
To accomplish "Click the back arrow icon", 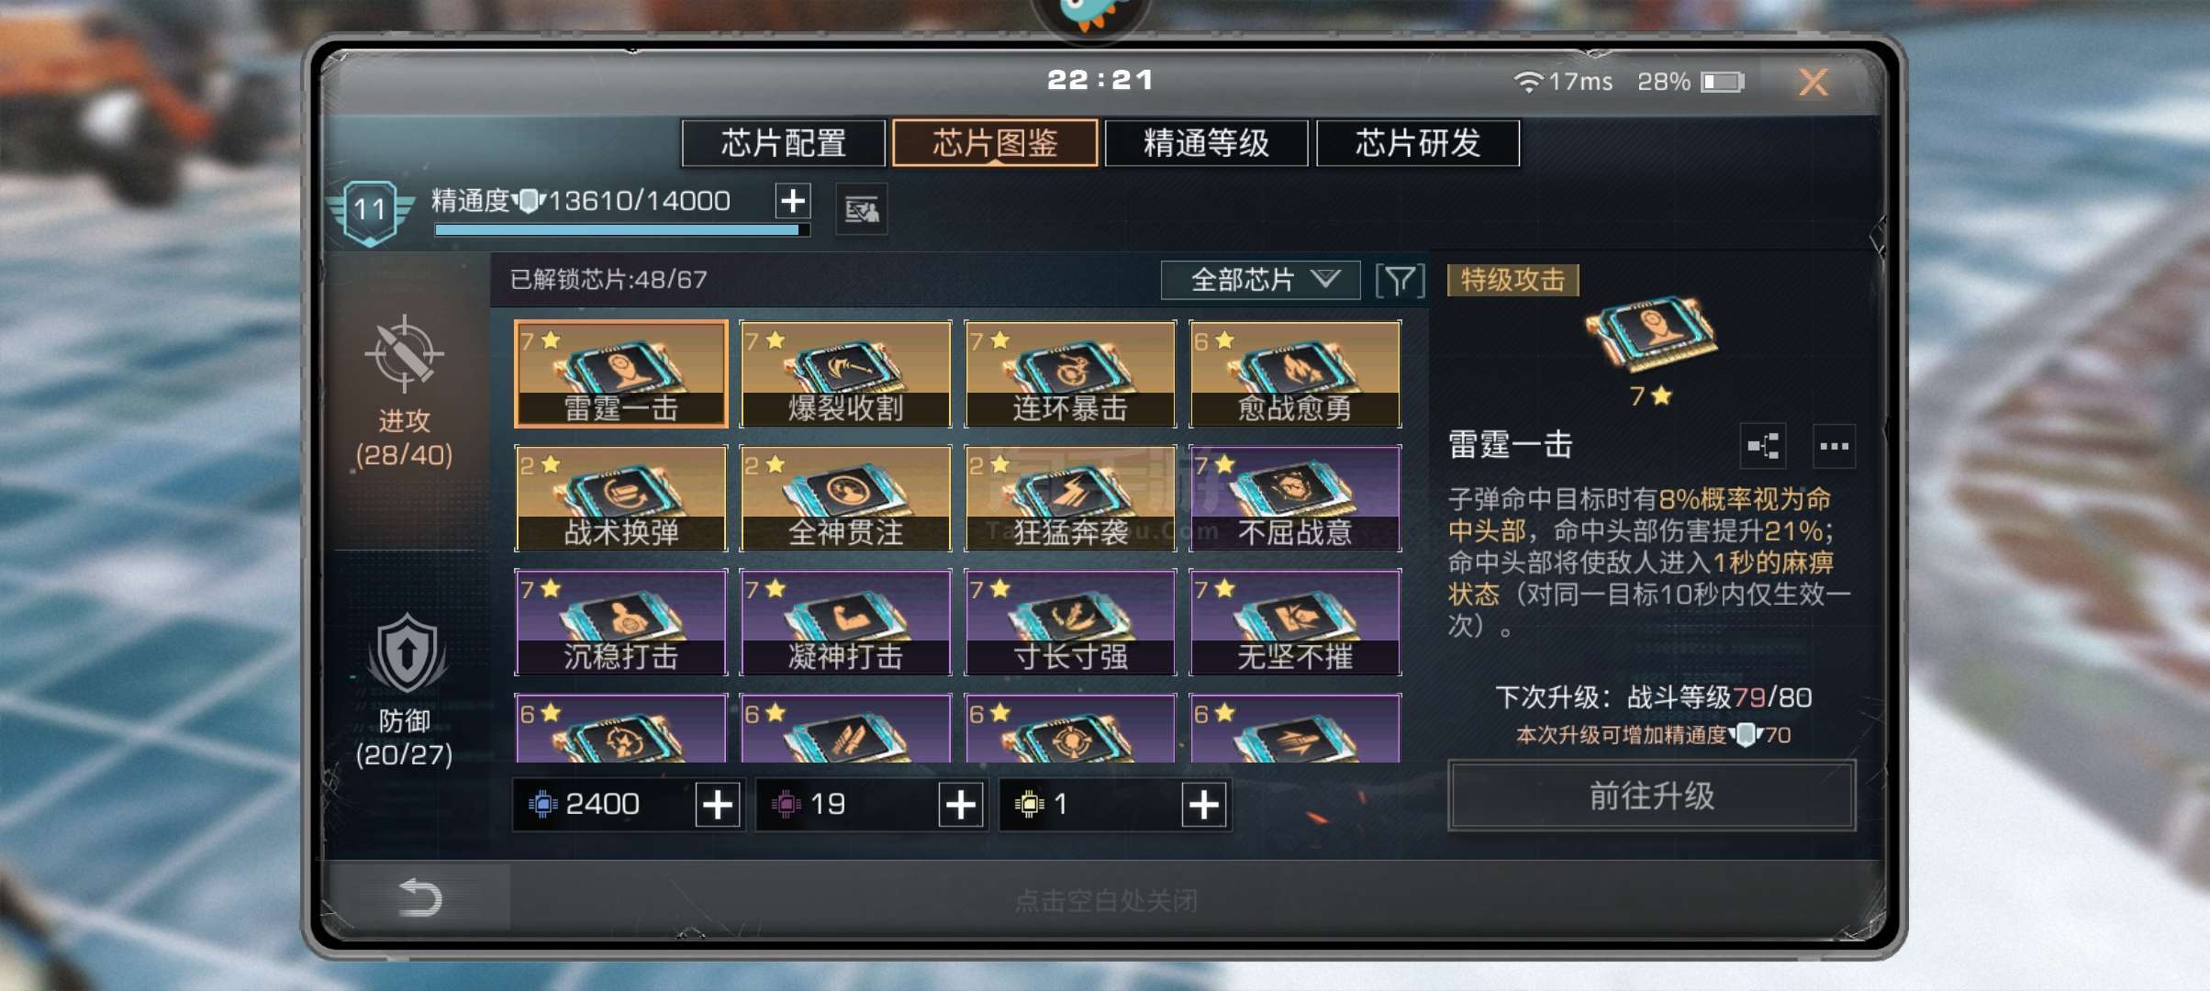I will (420, 897).
